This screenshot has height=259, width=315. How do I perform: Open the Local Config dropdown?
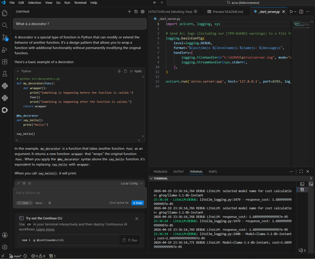(132, 183)
